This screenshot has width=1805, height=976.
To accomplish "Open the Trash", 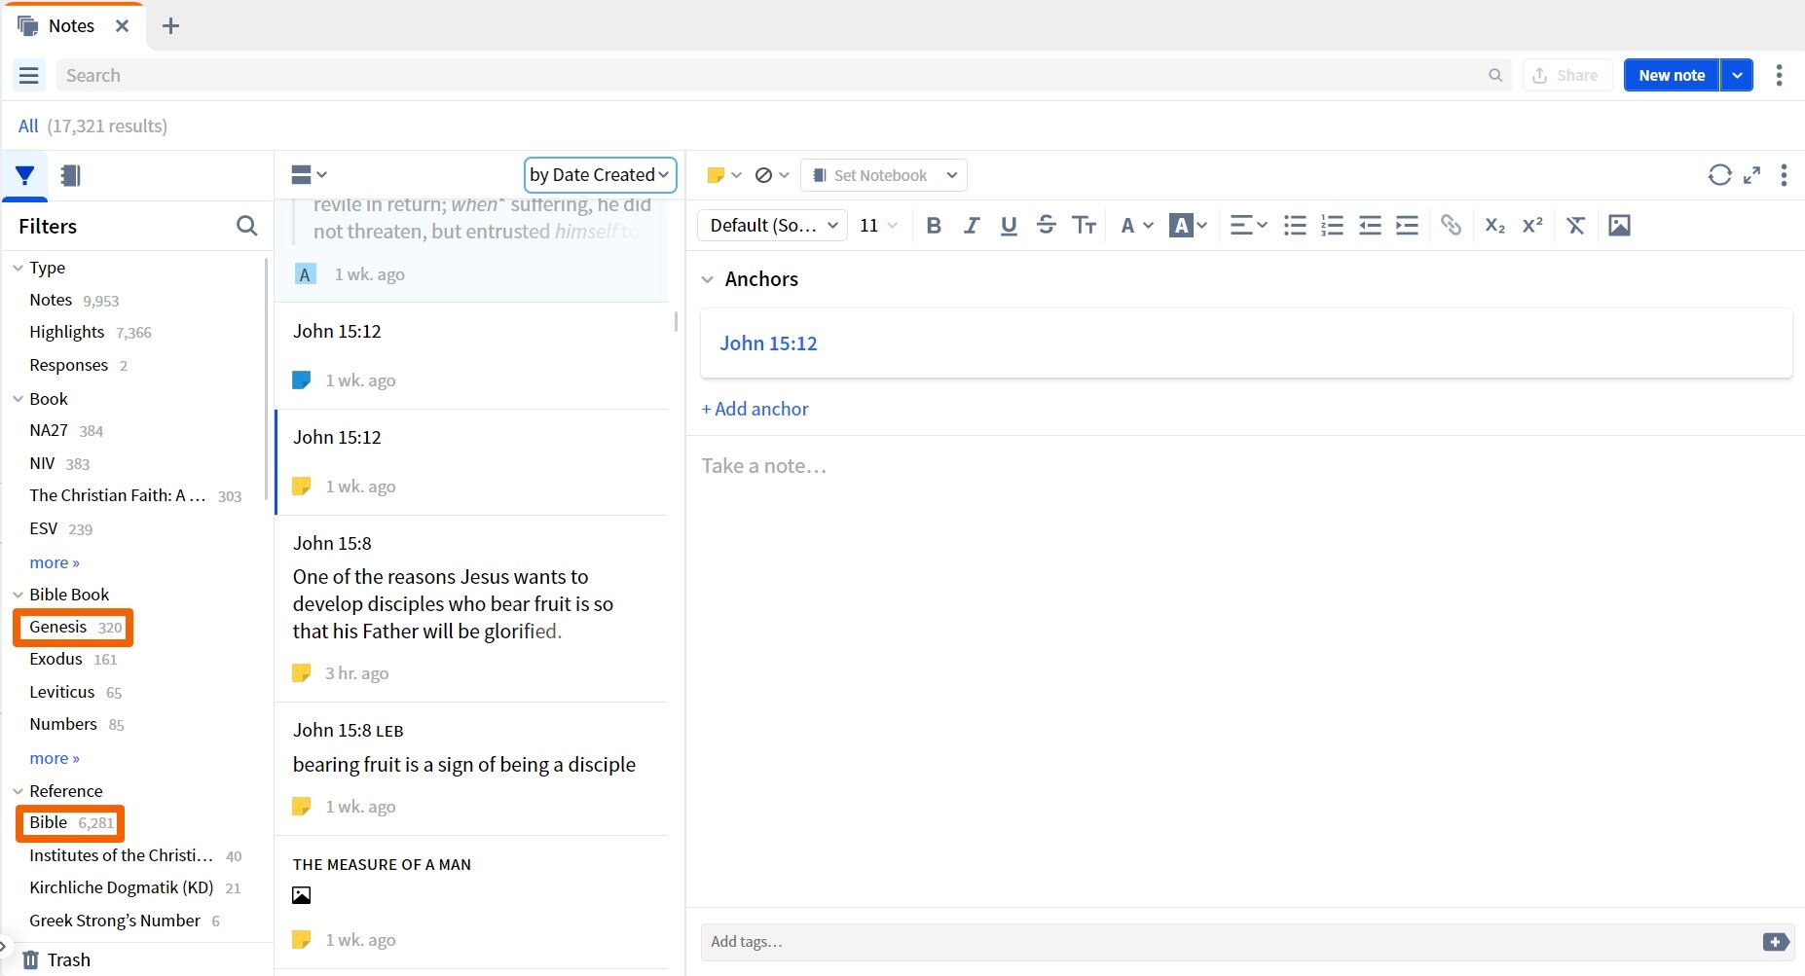I will pyautogui.click(x=56, y=959).
